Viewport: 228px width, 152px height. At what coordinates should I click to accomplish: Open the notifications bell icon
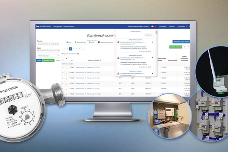click(x=153, y=26)
